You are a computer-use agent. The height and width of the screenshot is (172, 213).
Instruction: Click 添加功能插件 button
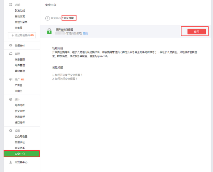pos(22,35)
